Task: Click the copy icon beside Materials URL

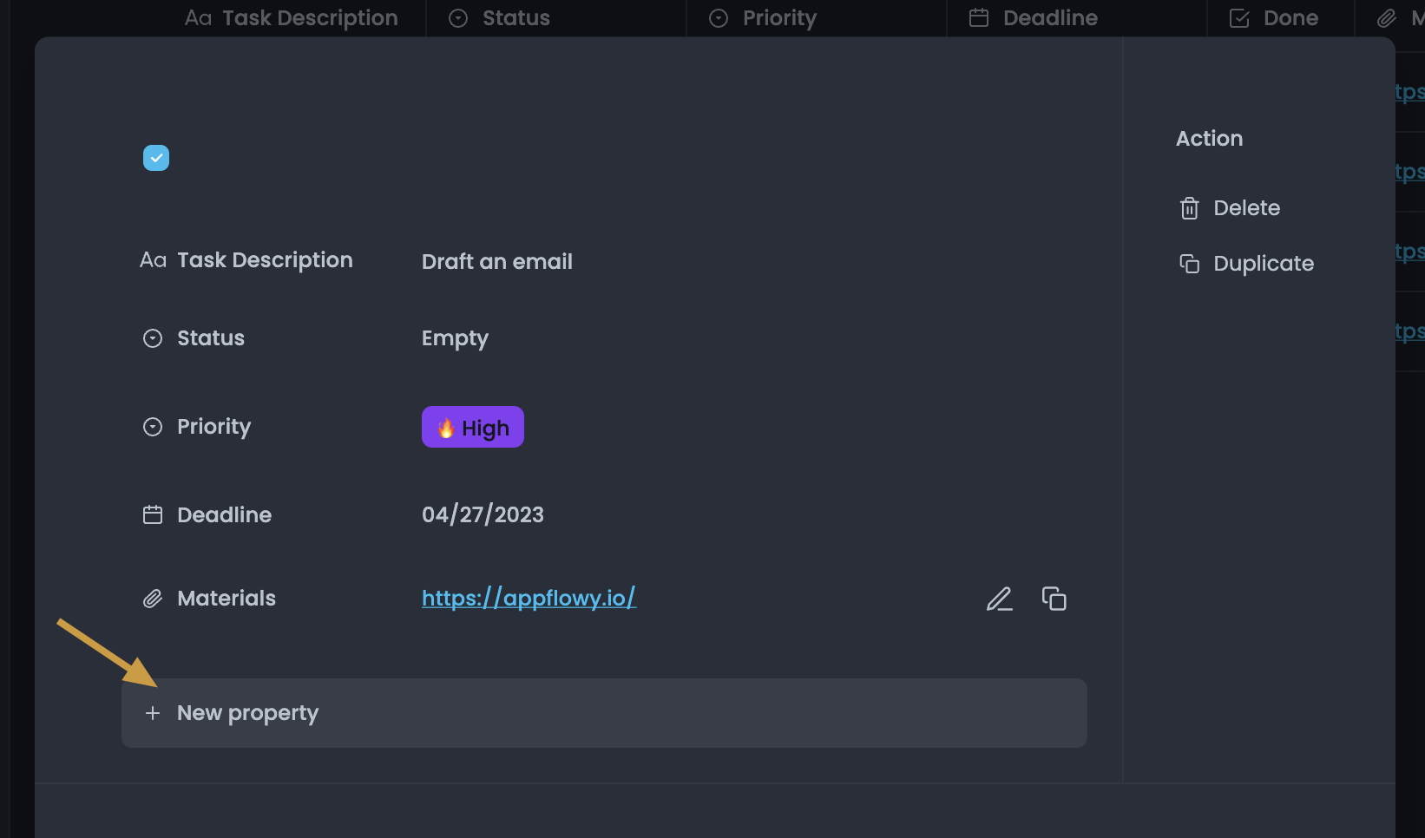Action: (x=1054, y=599)
